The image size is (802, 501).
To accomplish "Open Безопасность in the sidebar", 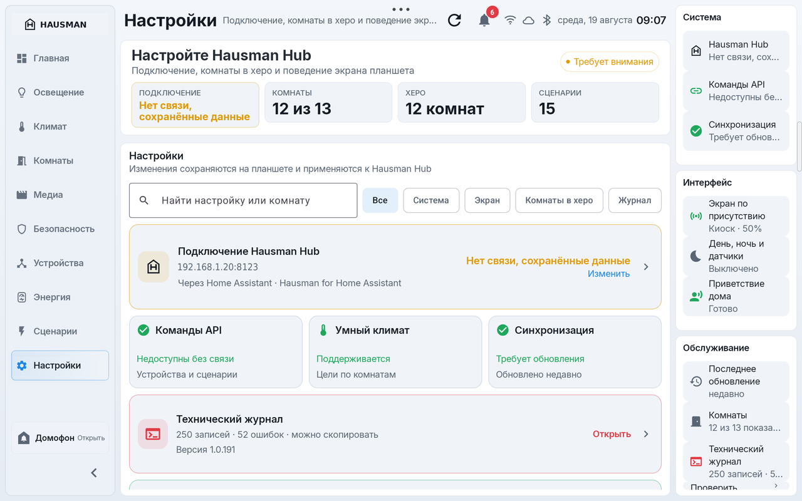I will 60,229.
